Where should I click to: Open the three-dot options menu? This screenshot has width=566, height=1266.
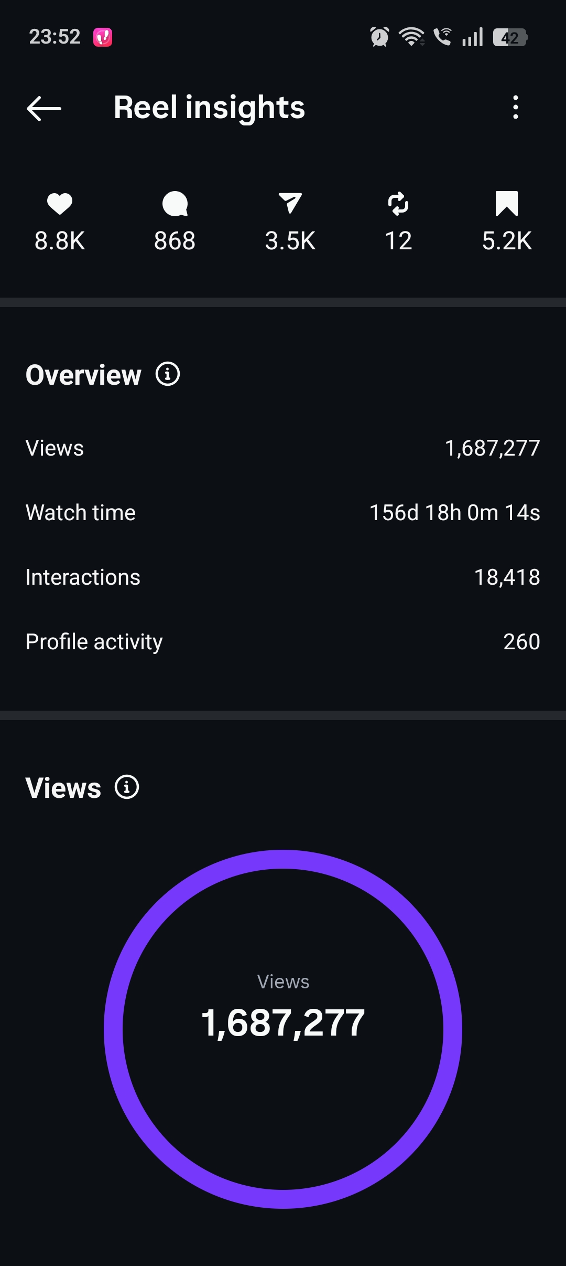click(x=516, y=108)
